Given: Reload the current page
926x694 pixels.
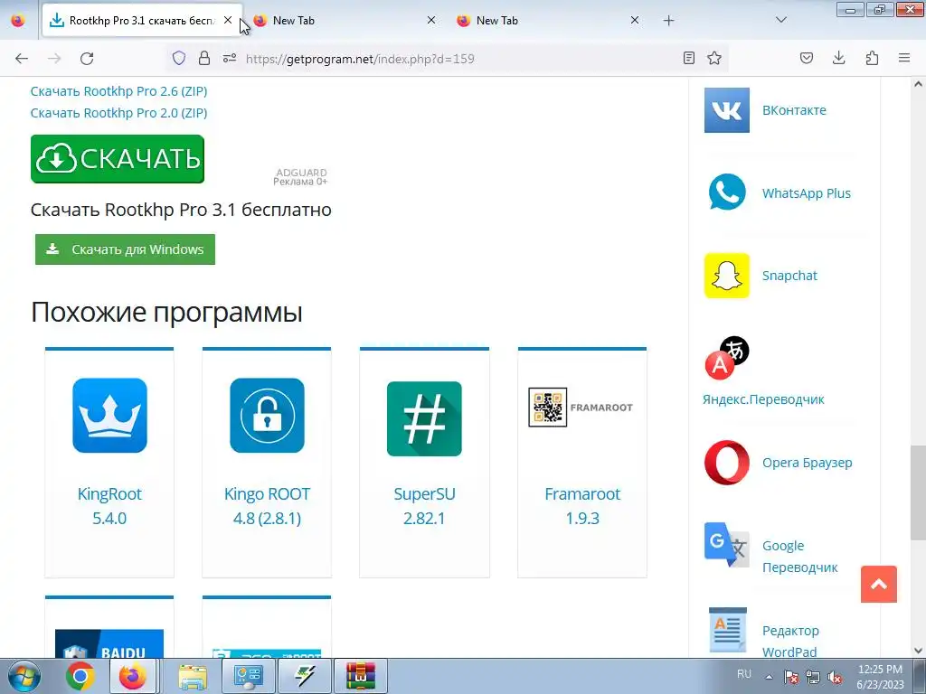Looking at the screenshot, I should click(x=87, y=59).
